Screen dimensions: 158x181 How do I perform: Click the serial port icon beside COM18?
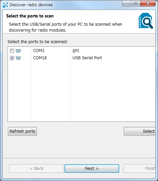coord(18,58)
